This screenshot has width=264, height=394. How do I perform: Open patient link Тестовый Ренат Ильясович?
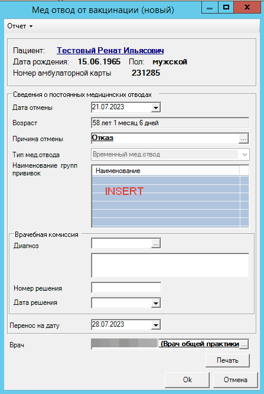[110, 50]
